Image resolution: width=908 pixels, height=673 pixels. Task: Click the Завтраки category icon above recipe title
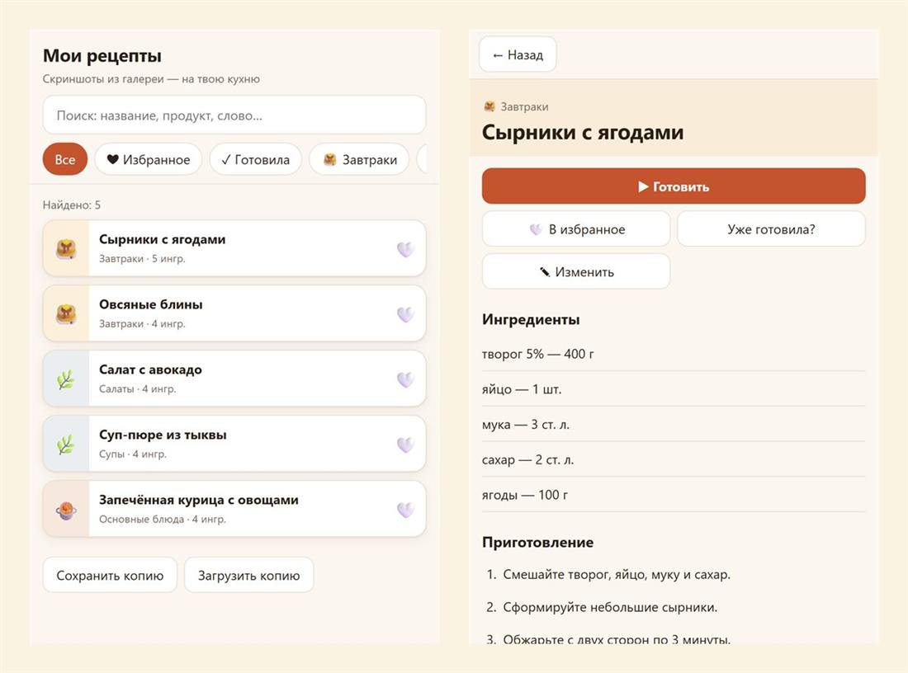(x=489, y=106)
